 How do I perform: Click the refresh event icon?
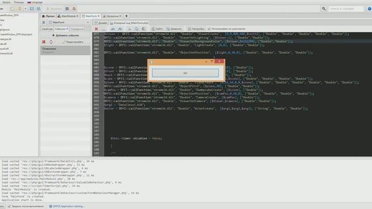point(51,42)
